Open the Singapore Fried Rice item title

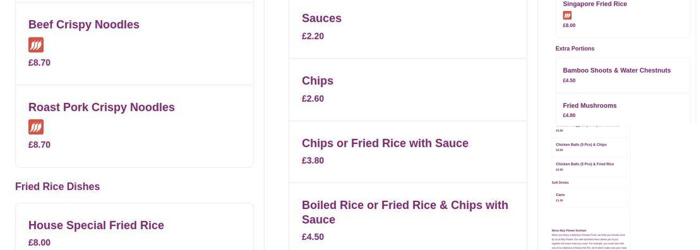click(595, 4)
